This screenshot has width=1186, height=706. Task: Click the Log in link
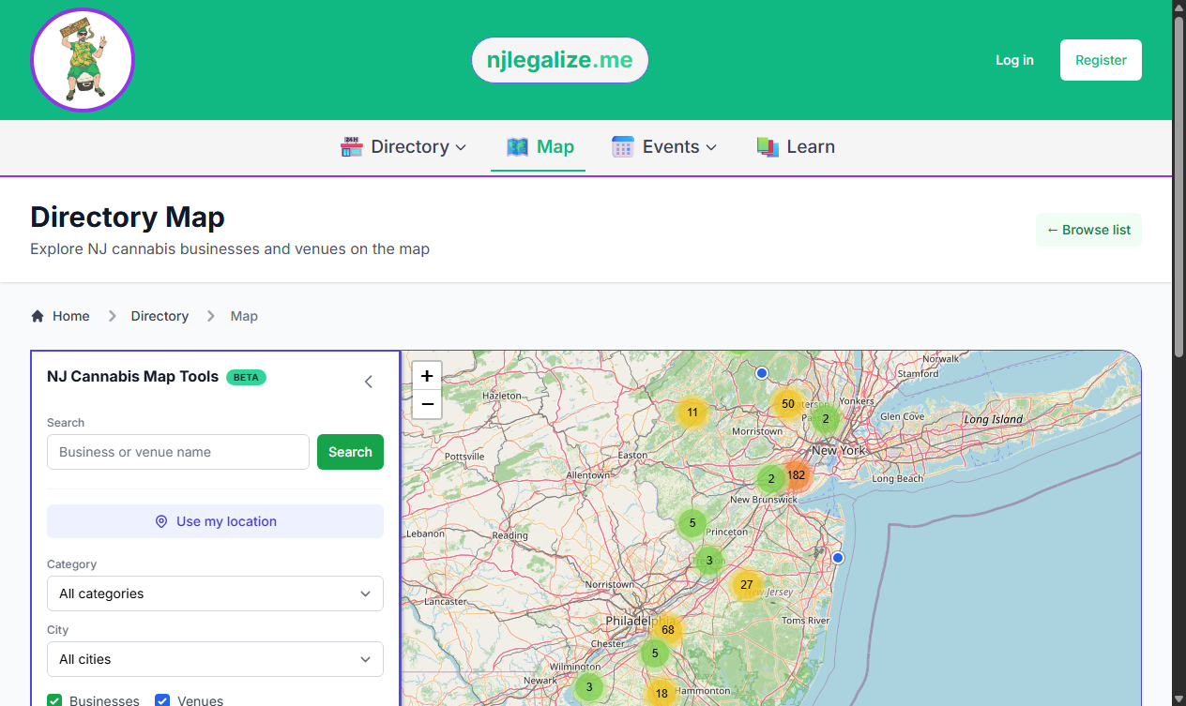[1014, 60]
